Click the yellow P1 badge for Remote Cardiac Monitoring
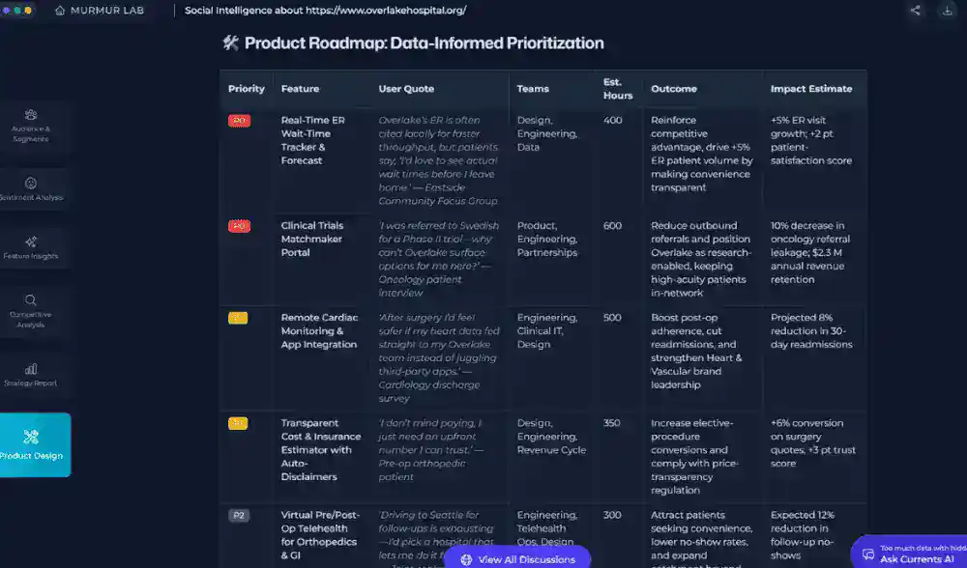The image size is (967, 568). (238, 318)
